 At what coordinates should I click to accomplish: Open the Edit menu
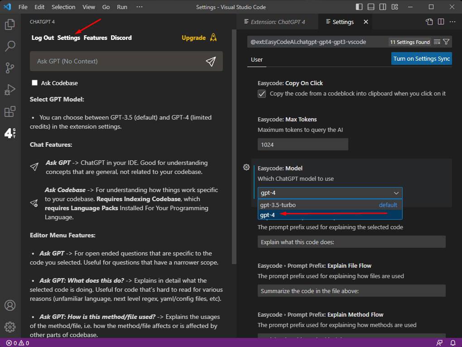(x=39, y=7)
